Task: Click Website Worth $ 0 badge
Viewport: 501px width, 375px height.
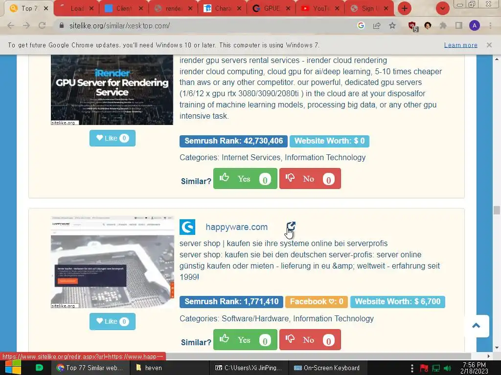Action: tap(329, 141)
